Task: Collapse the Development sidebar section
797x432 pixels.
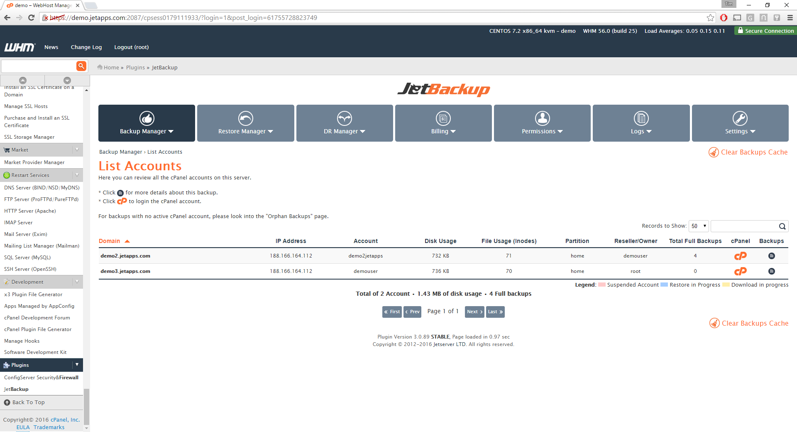Action: pyautogui.click(x=77, y=282)
